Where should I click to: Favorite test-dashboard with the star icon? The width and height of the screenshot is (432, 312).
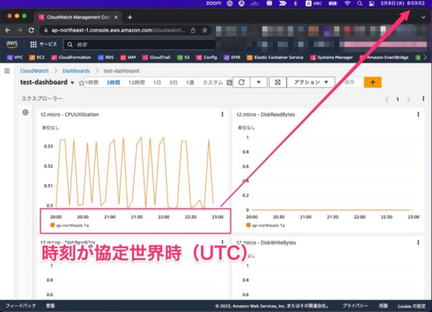(x=81, y=83)
